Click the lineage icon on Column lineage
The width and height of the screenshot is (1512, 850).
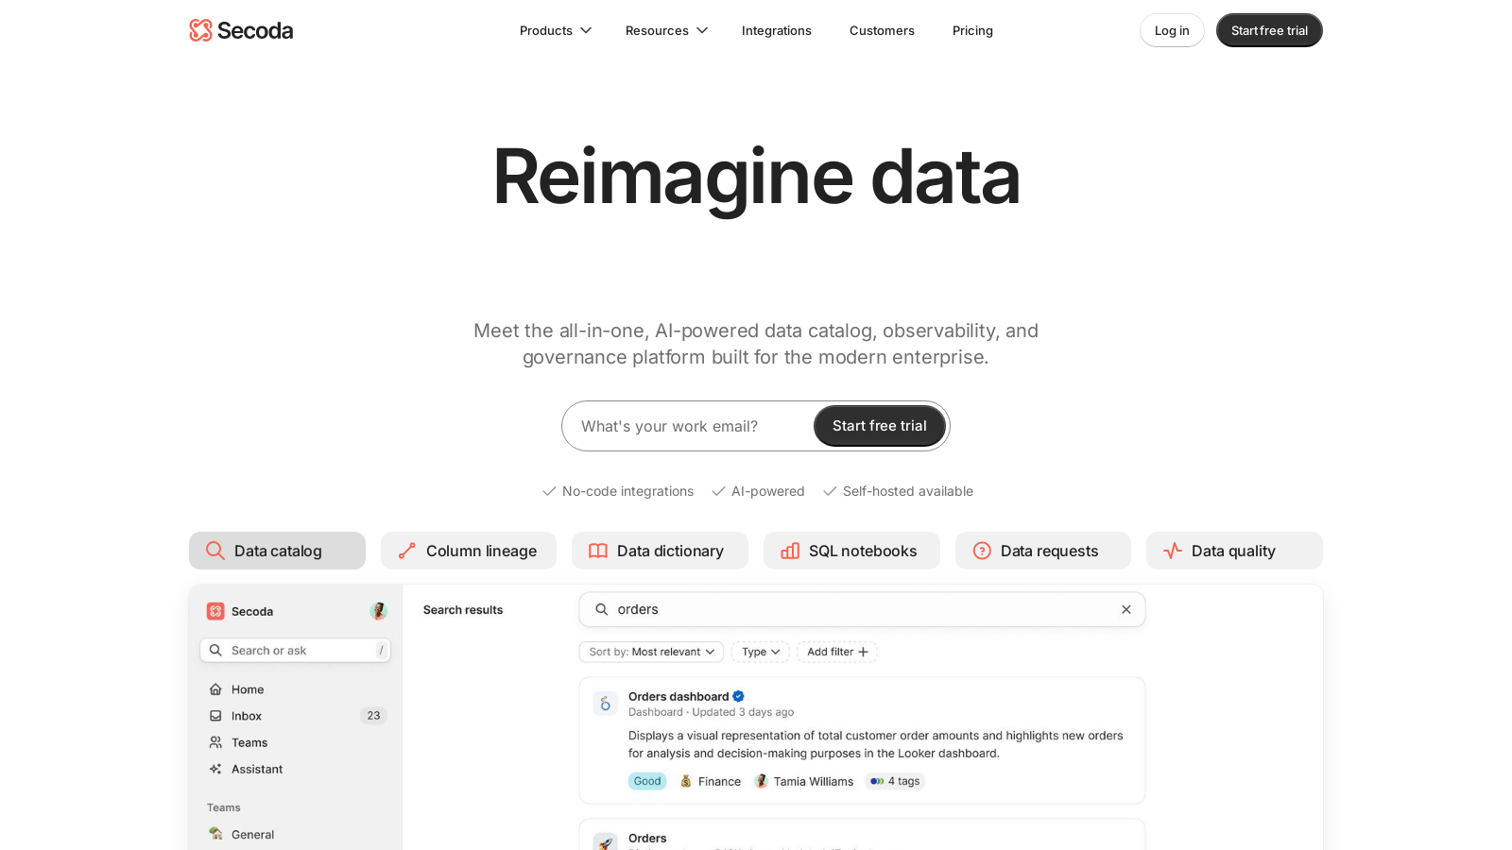[407, 551]
